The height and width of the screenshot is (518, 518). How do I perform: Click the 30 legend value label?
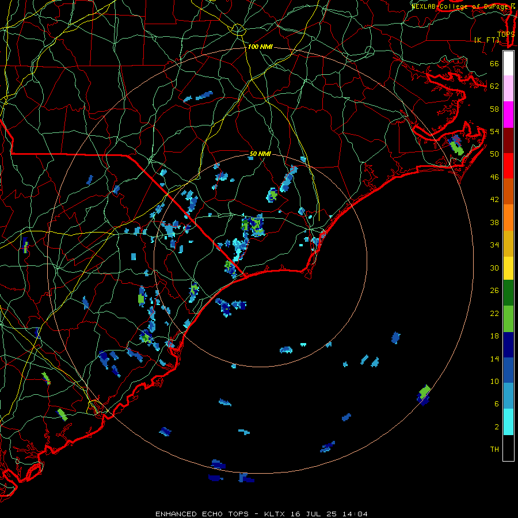click(494, 268)
